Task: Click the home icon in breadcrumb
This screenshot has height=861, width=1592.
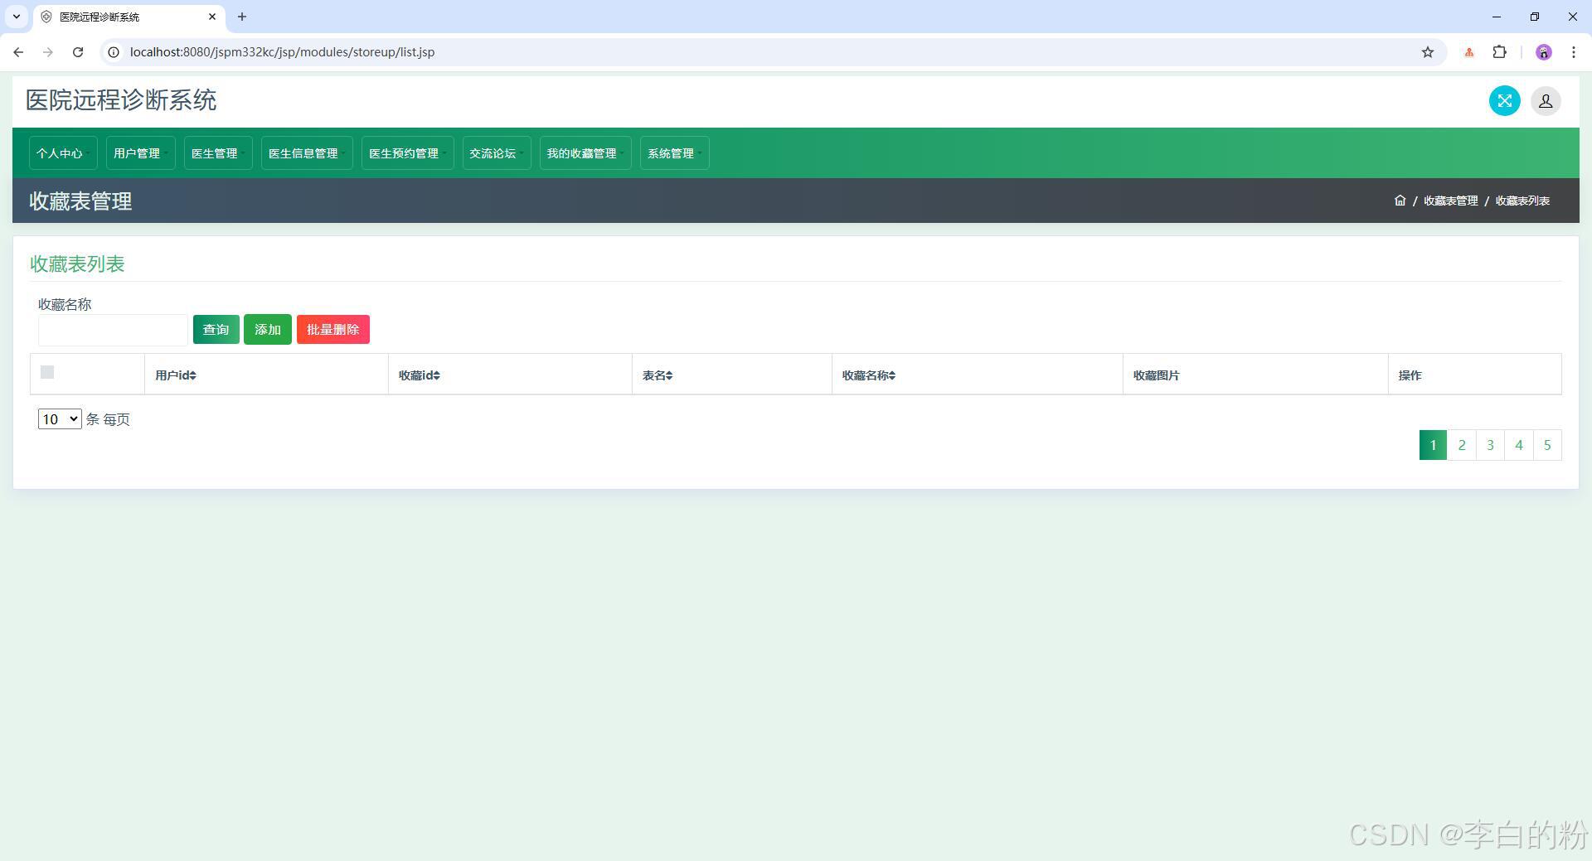Action: [1400, 201]
